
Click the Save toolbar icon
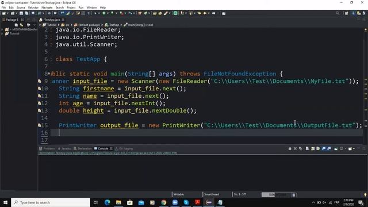tap(21, 13)
